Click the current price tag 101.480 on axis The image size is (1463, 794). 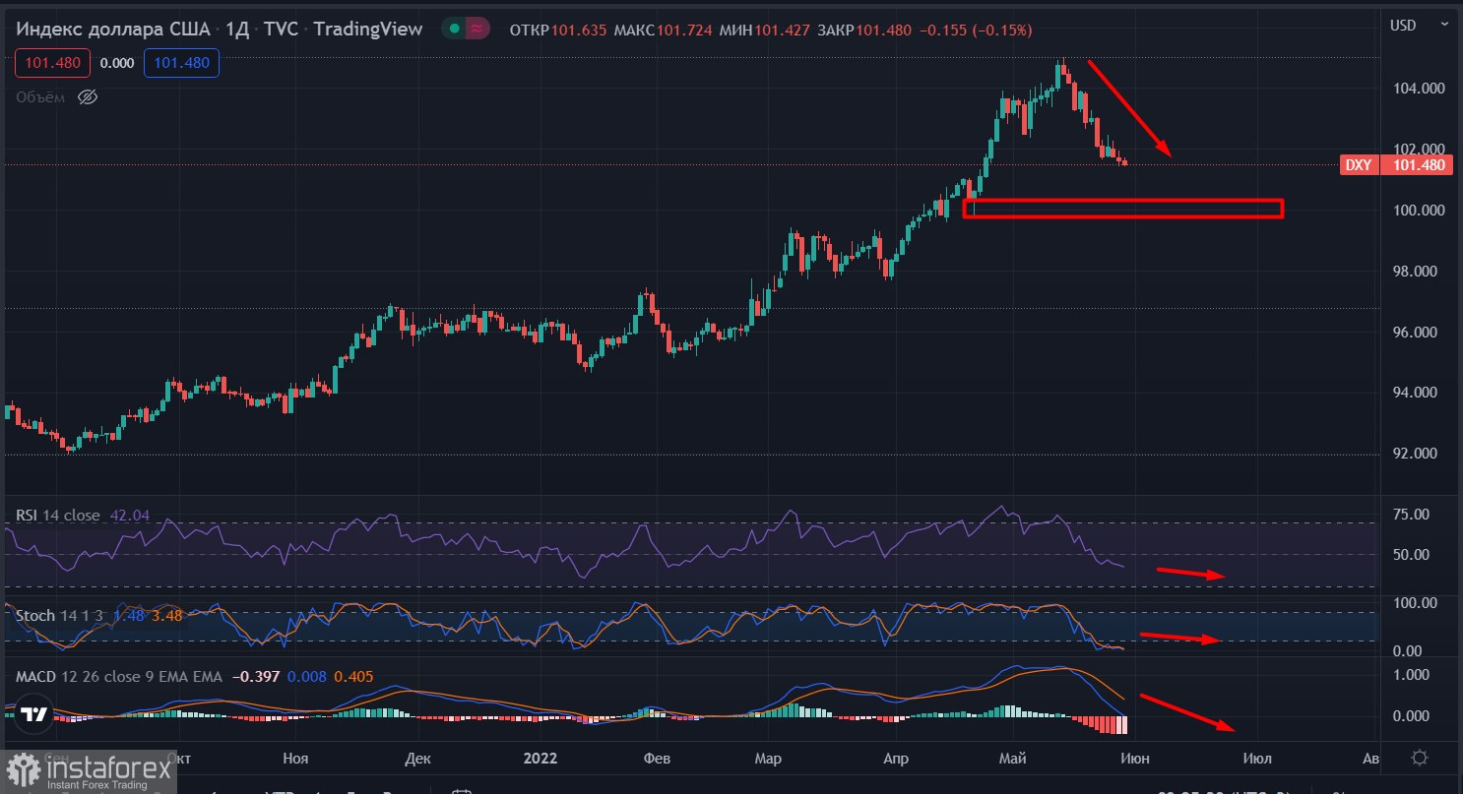click(1417, 165)
